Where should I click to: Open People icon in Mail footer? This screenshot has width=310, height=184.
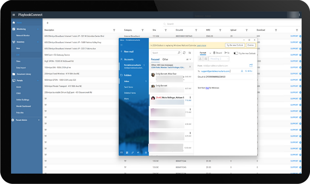coord(133,152)
